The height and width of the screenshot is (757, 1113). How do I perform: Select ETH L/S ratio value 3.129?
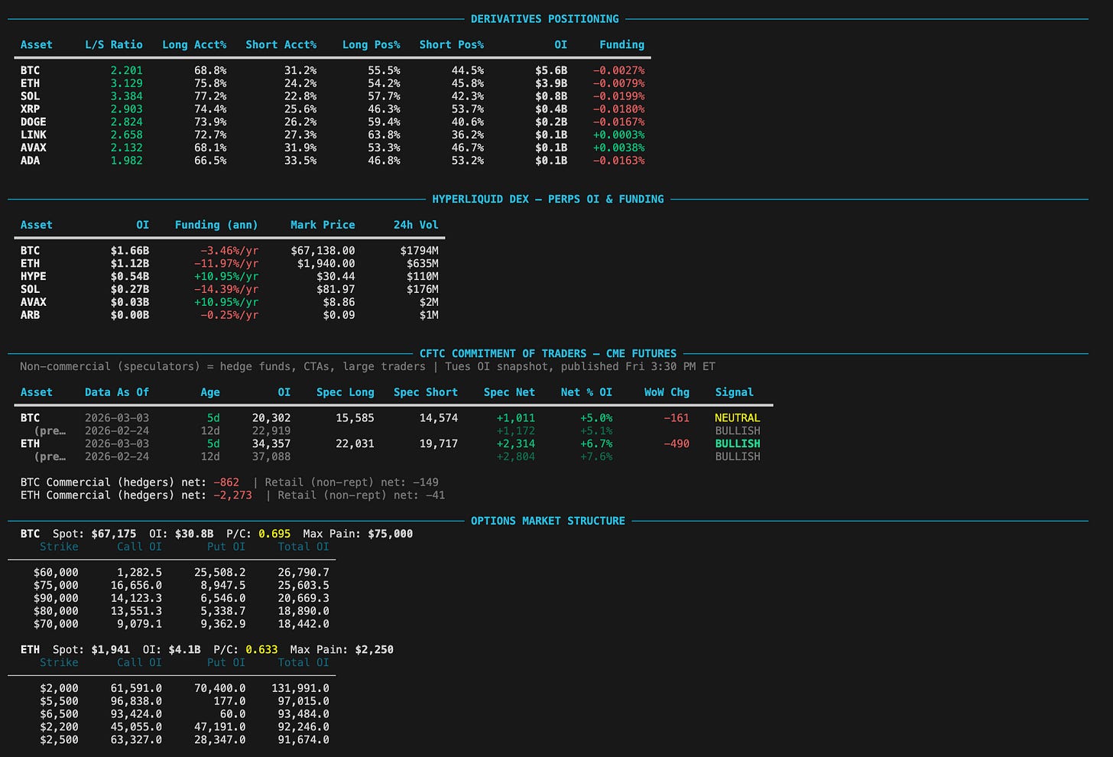point(126,83)
